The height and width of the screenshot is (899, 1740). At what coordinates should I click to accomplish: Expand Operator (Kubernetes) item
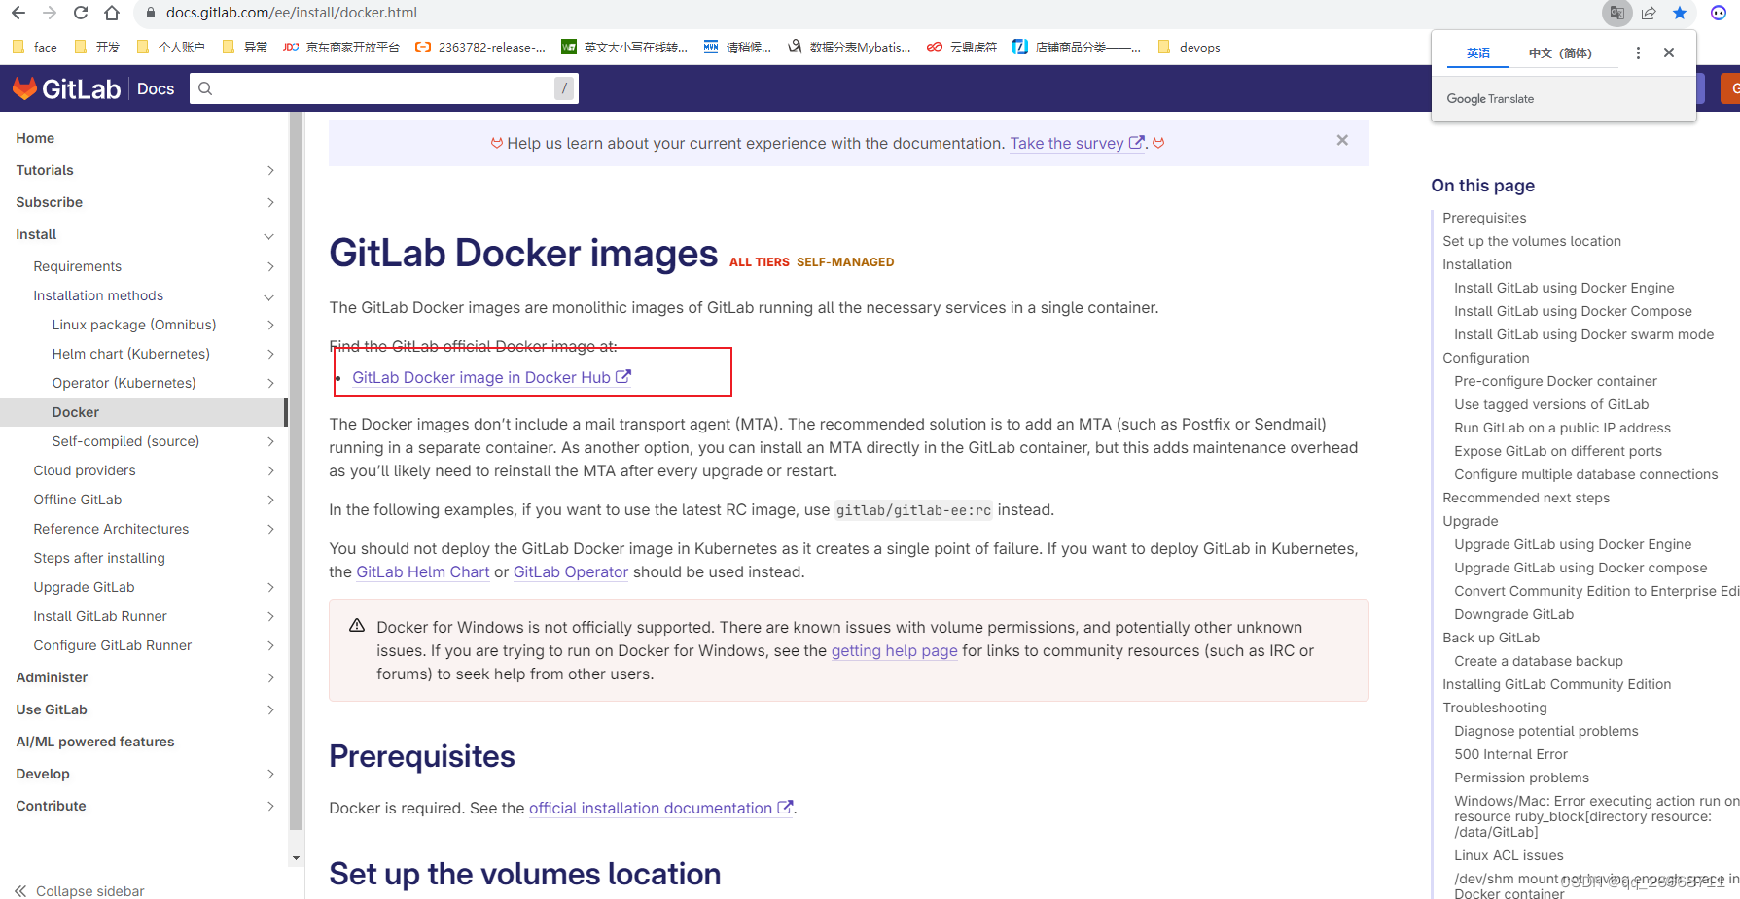coord(270,383)
